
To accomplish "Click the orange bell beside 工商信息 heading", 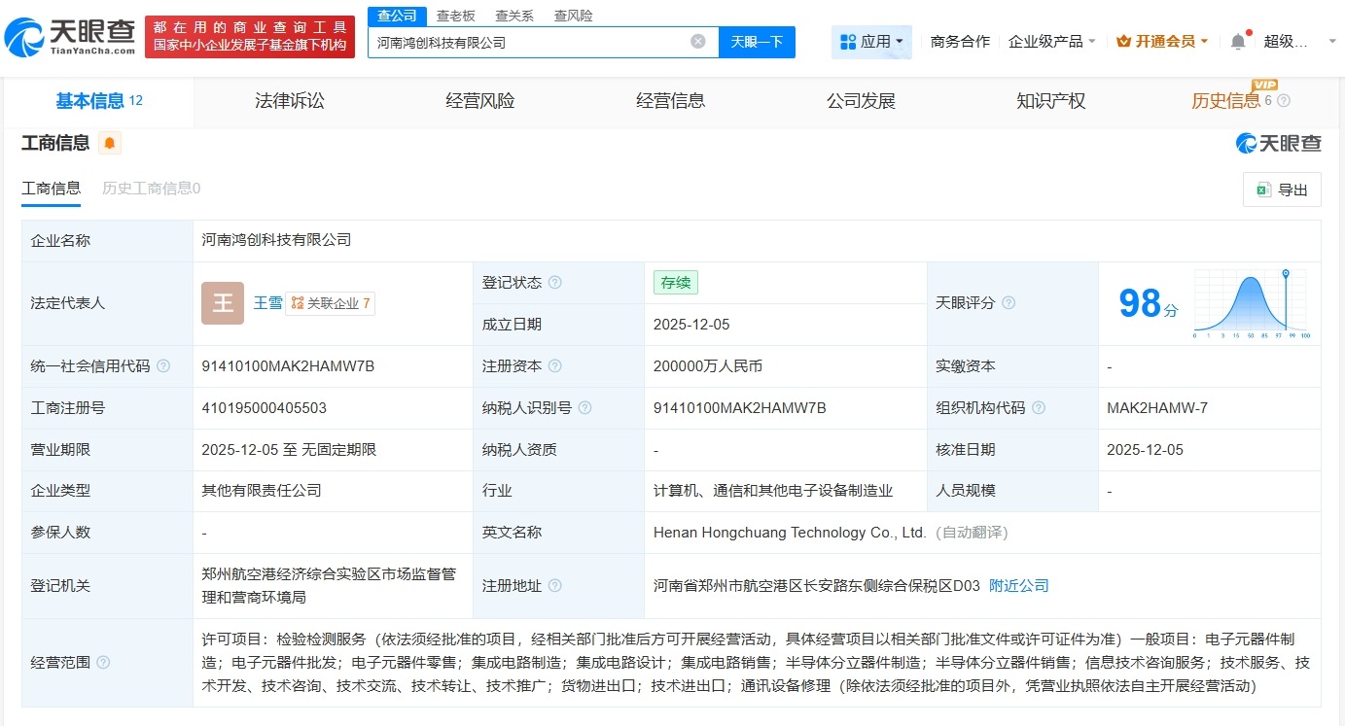I will coord(109,143).
